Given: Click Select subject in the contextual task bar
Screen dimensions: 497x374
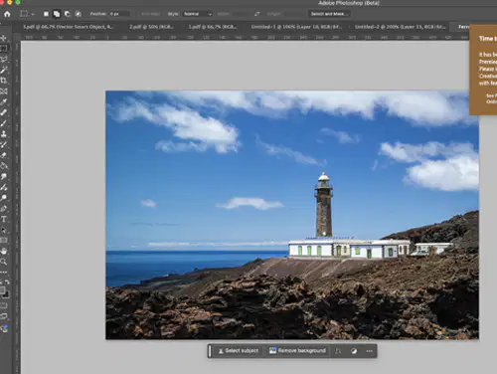Looking at the screenshot, I should click(x=239, y=351).
